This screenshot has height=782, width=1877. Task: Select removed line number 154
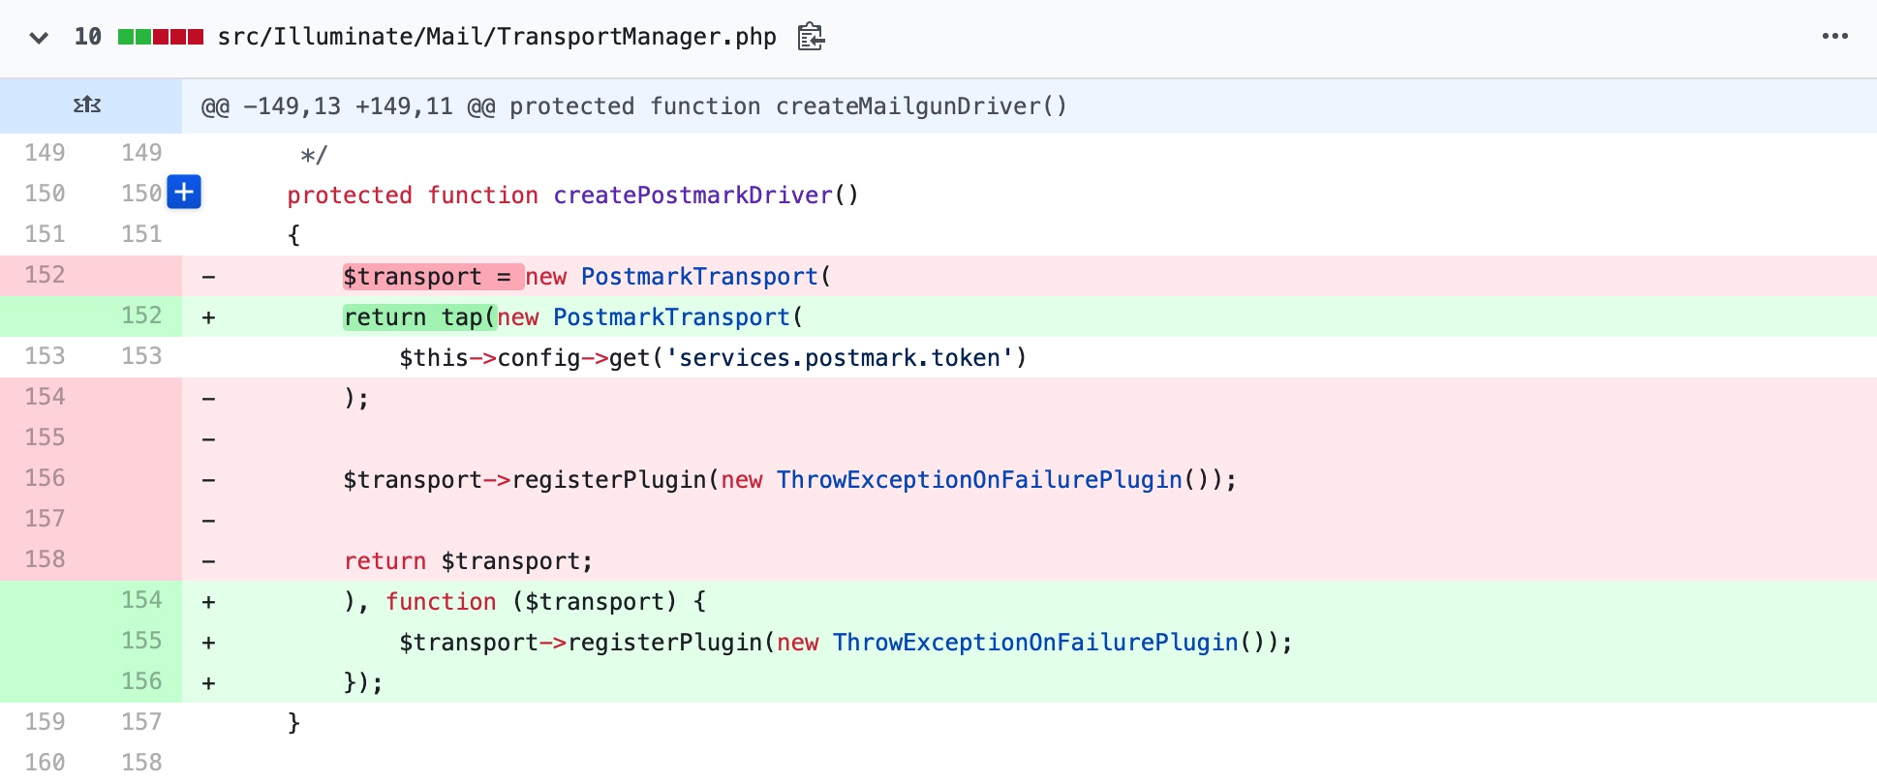tap(45, 397)
